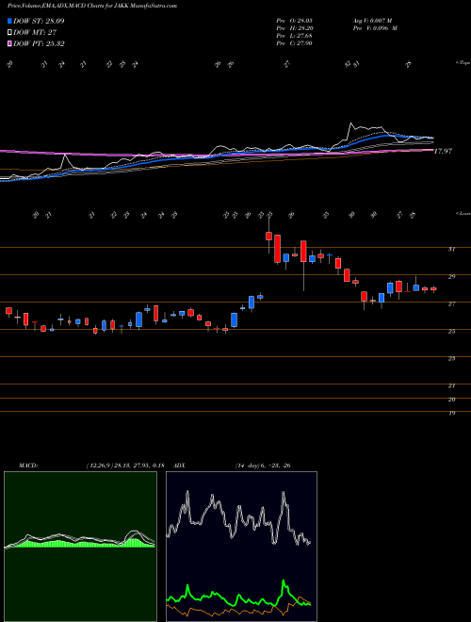Click the 31 price axis label
This screenshot has width=471, height=622.
(x=451, y=249)
